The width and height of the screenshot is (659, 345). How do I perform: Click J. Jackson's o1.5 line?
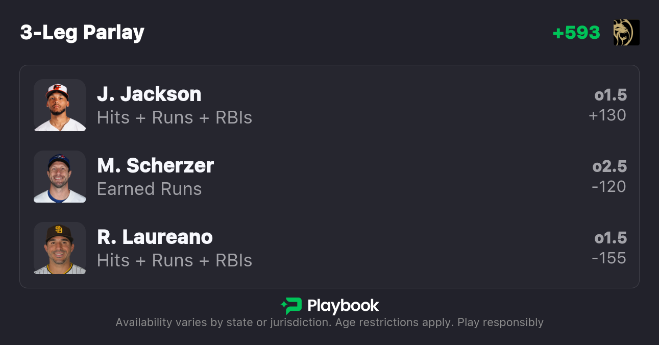tap(611, 95)
